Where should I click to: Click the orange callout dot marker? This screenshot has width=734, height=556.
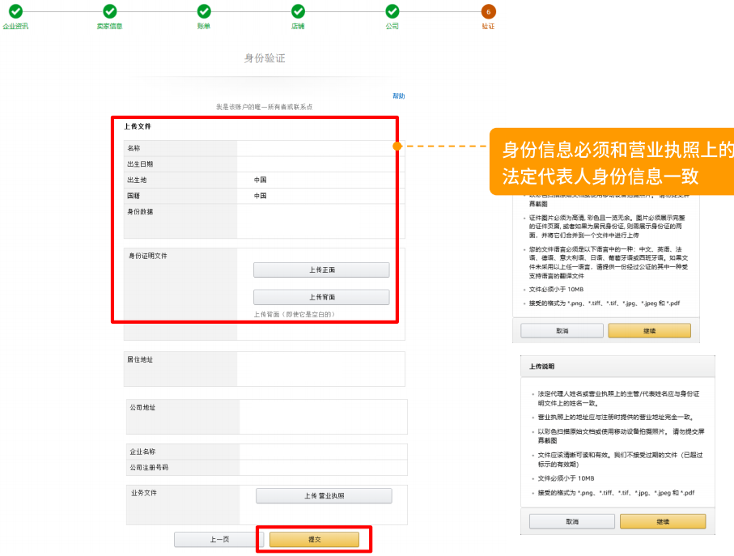397,146
